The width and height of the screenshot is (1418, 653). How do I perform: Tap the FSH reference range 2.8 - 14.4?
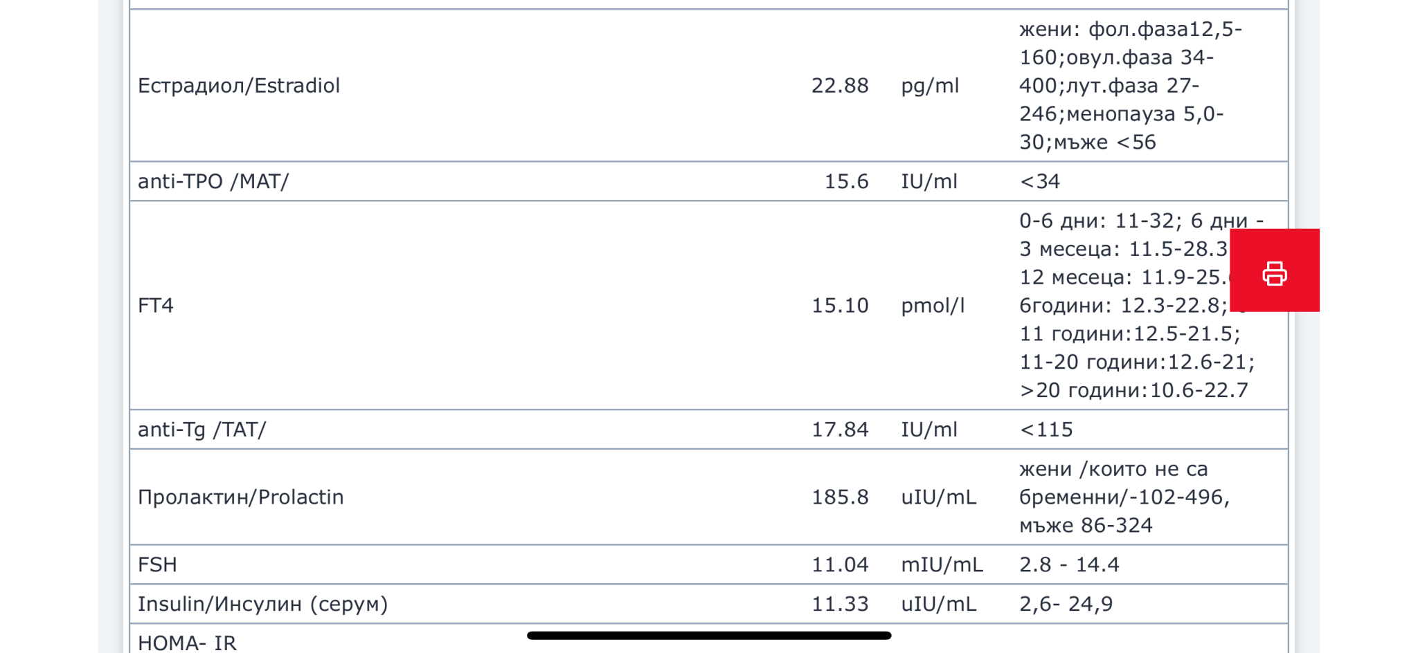point(1068,564)
